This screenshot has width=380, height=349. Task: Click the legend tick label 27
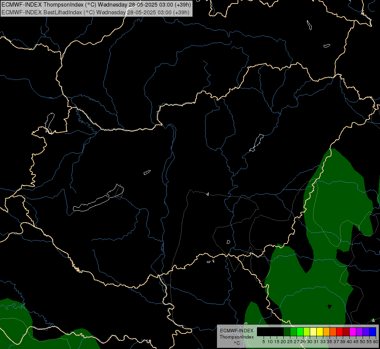297,342
